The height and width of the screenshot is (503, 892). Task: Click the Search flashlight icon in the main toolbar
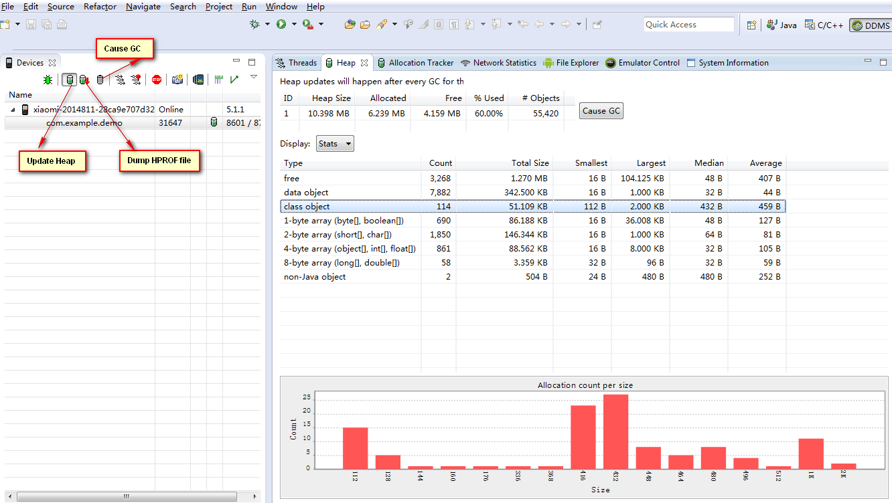click(381, 24)
